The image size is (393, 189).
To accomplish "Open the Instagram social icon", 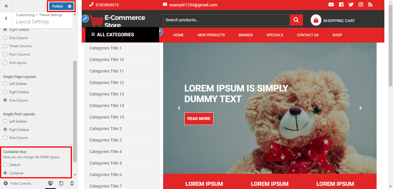I will 361,5.
